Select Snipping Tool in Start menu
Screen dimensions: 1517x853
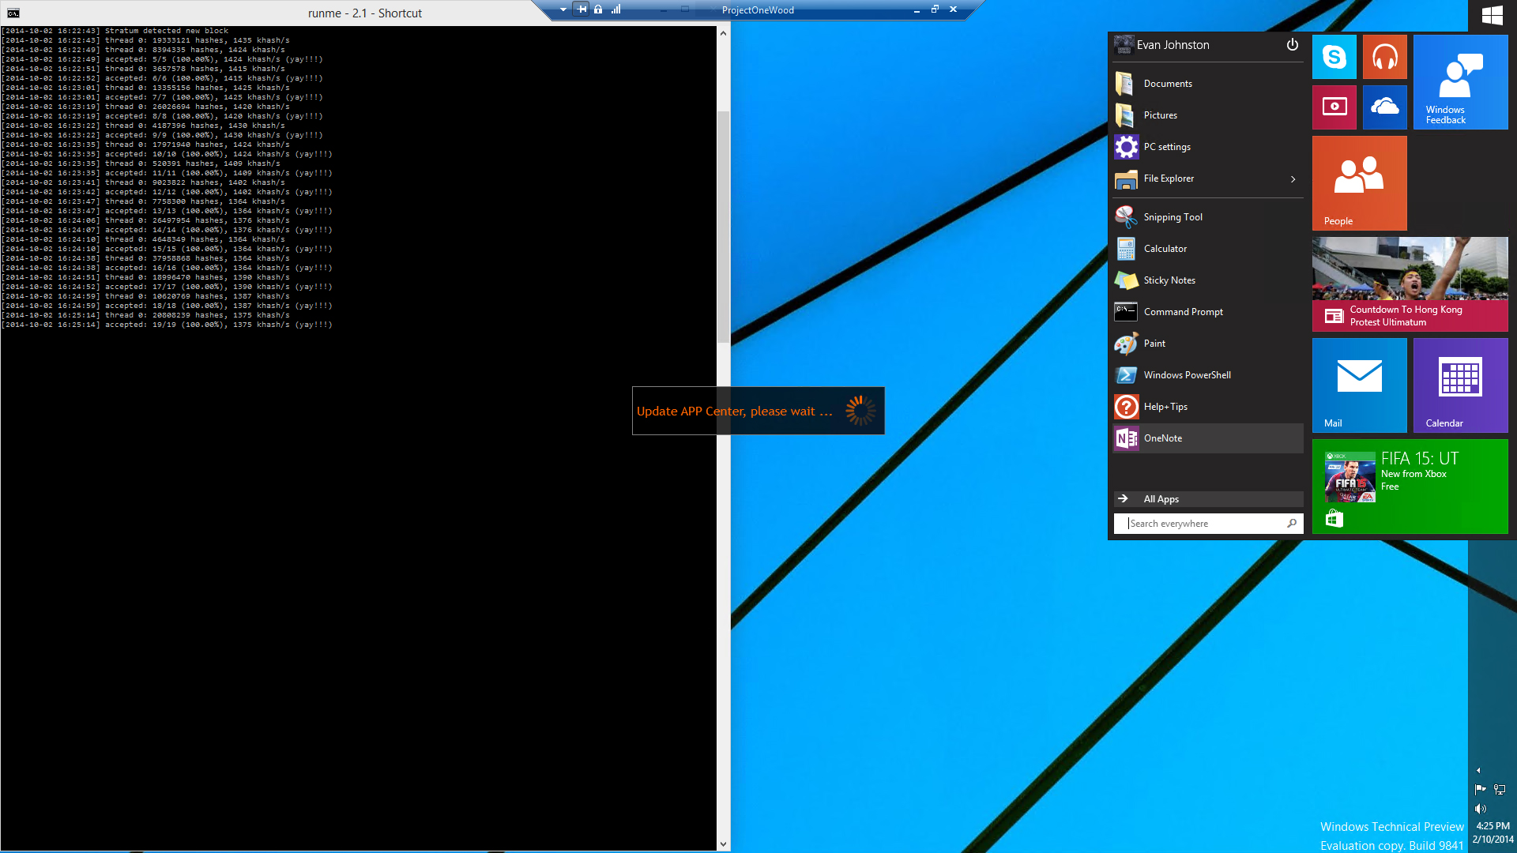coord(1173,217)
